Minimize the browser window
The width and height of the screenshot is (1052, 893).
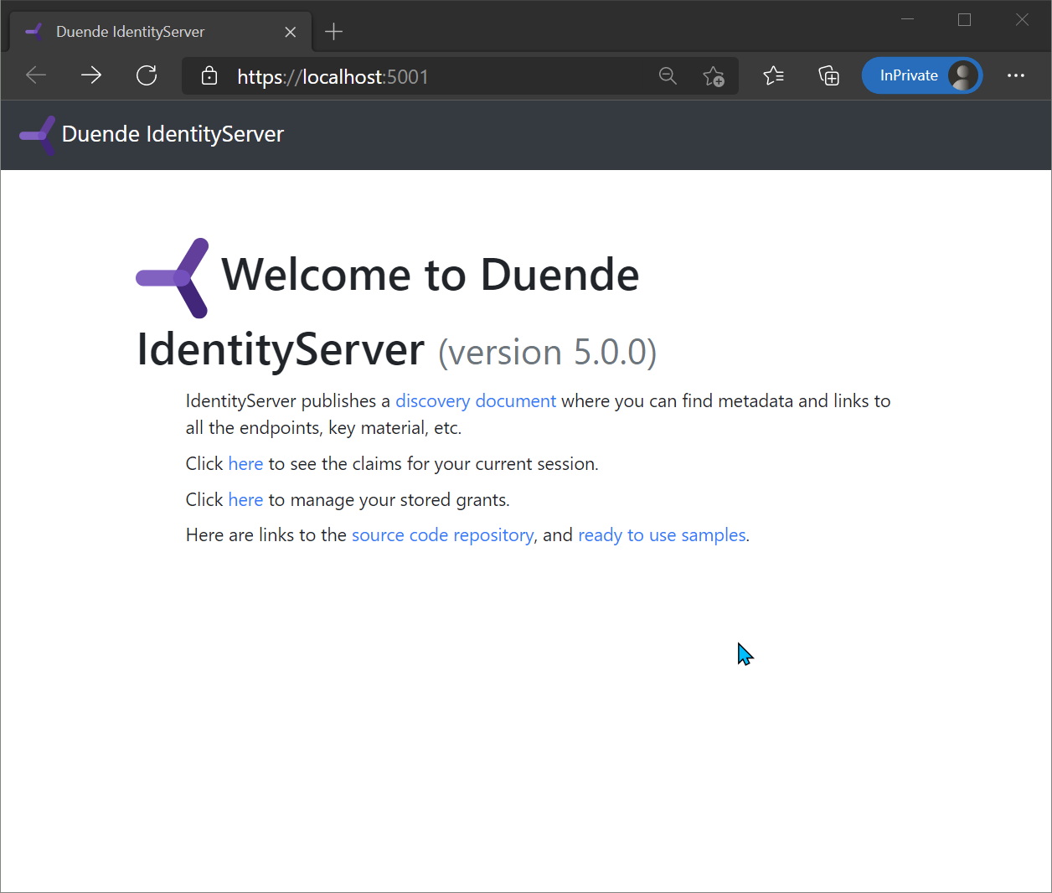coord(907,19)
